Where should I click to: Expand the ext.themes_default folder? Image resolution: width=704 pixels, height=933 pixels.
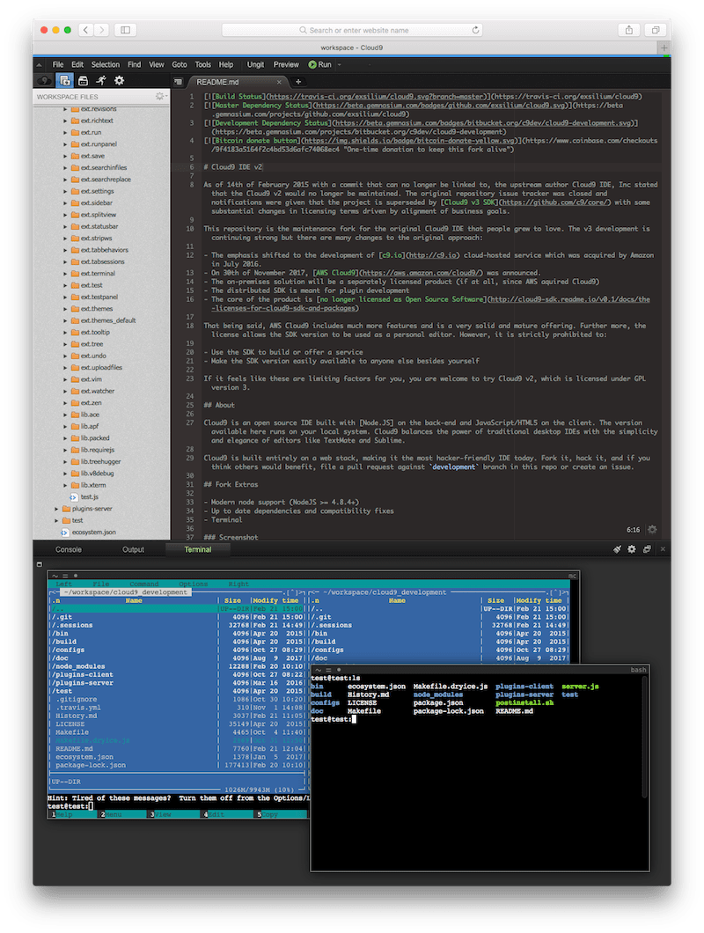coord(65,320)
